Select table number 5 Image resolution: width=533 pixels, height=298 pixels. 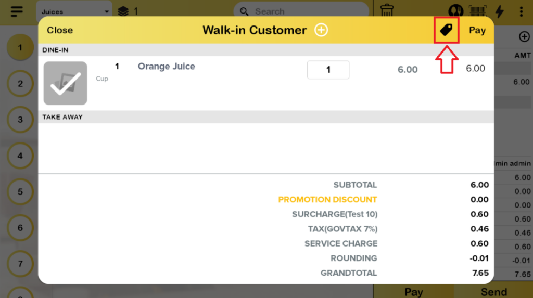20,191
